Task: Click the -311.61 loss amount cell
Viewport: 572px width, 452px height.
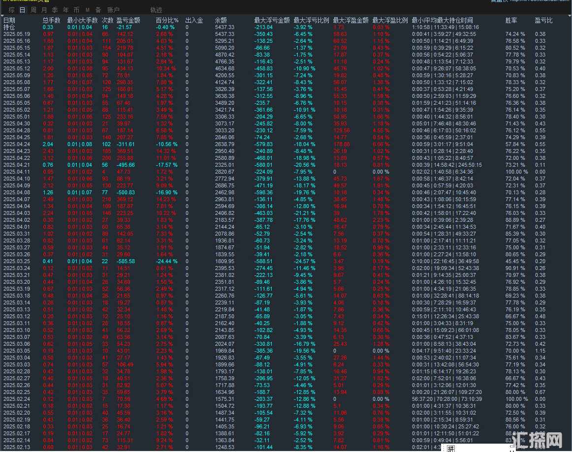Action: tap(126, 144)
